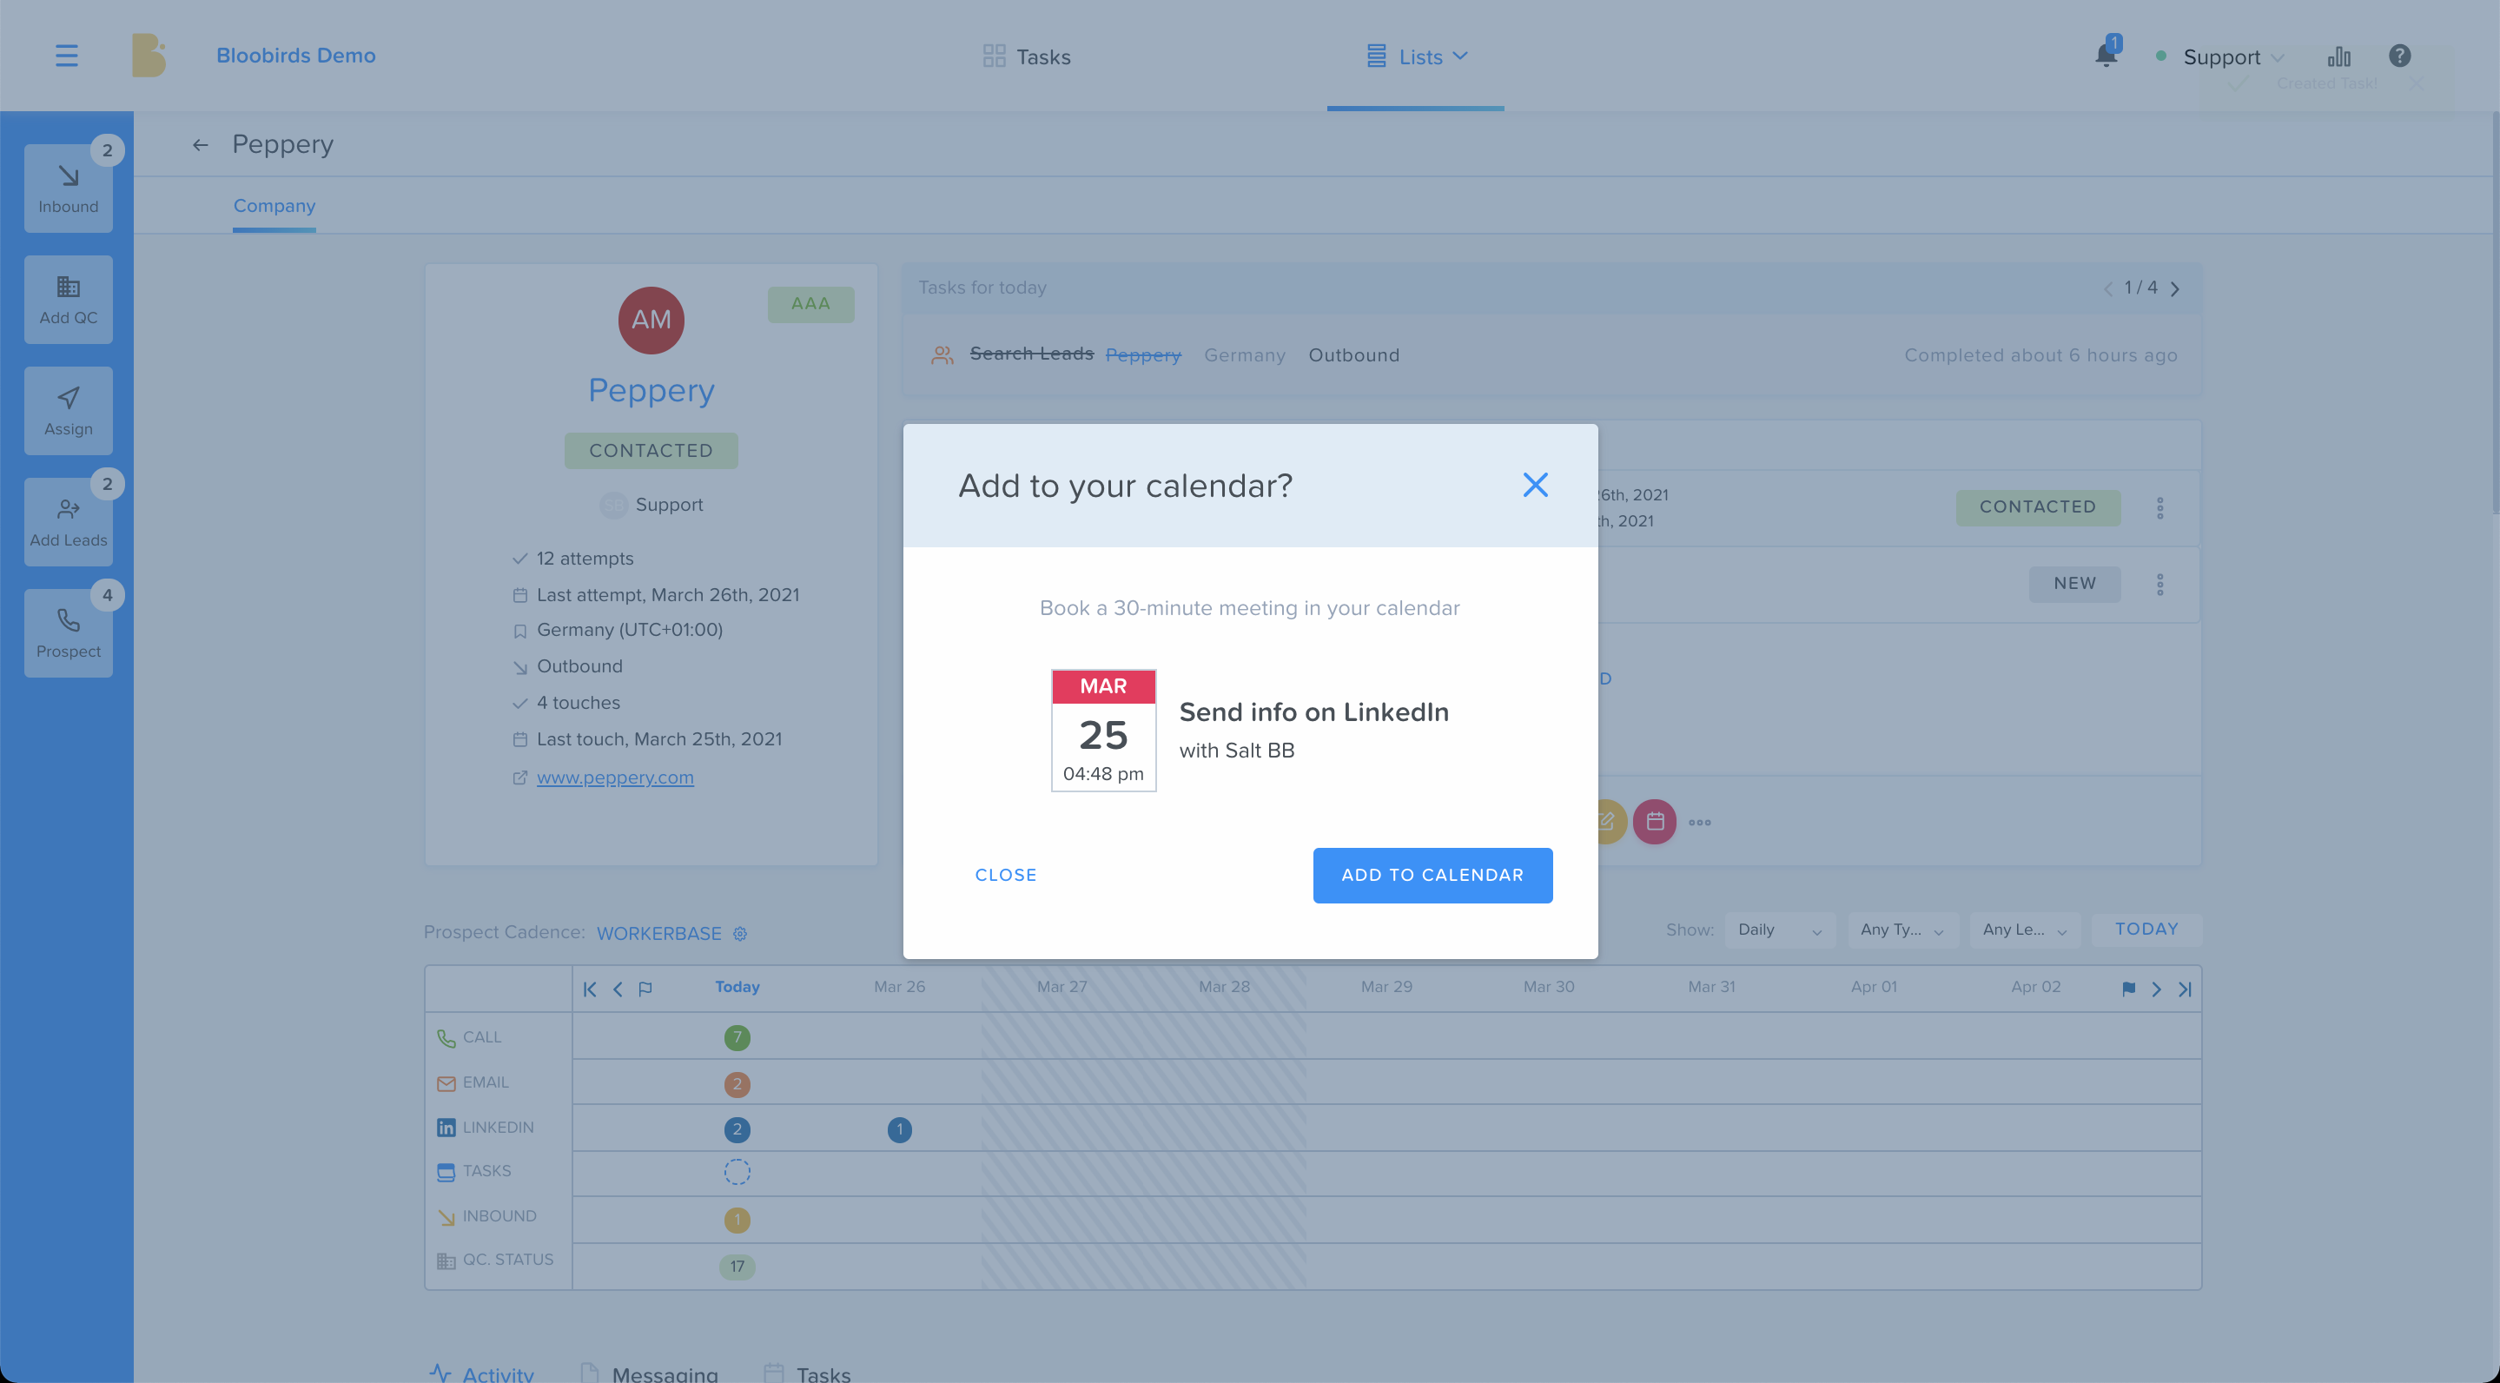Viewport: 2500px width, 1383px height.
Task: Click the MAR 25 calendar date tile
Action: (1102, 730)
